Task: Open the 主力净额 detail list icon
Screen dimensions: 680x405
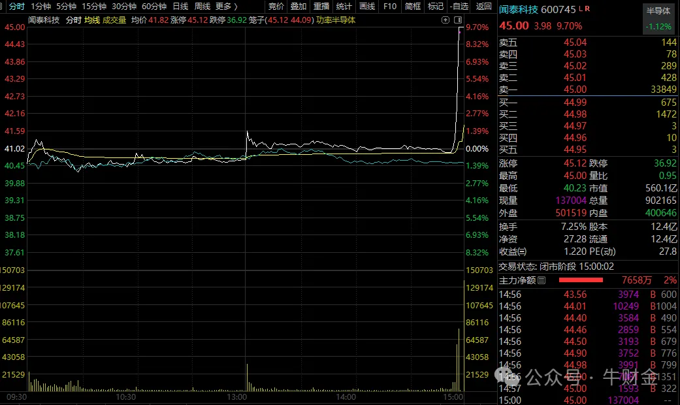Action: [x=542, y=280]
